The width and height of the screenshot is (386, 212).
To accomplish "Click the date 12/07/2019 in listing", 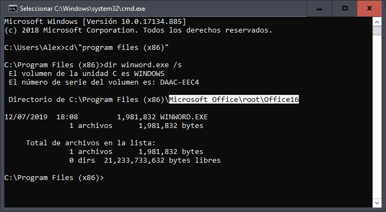I will (x=26, y=117).
